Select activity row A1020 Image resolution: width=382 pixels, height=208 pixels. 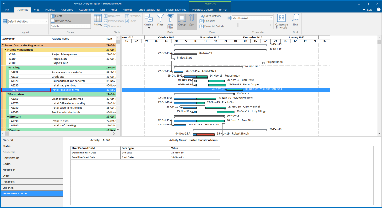58,81
